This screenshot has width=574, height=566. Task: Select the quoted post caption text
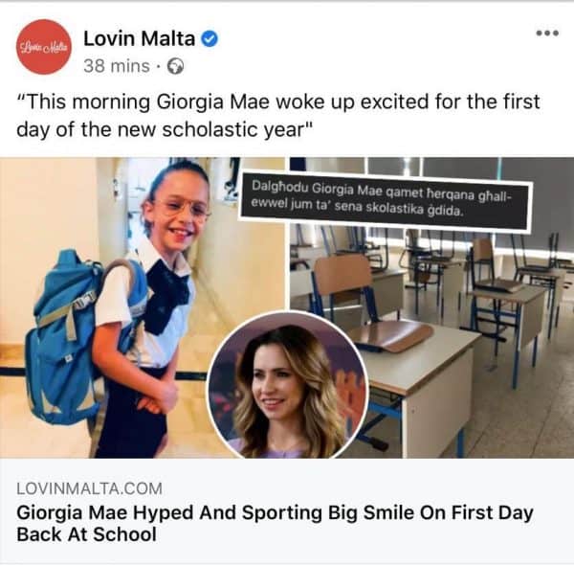click(277, 116)
